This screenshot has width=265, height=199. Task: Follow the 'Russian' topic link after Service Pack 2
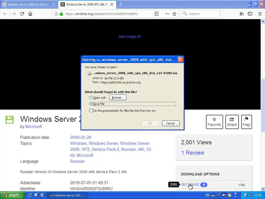tap(128, 150)
